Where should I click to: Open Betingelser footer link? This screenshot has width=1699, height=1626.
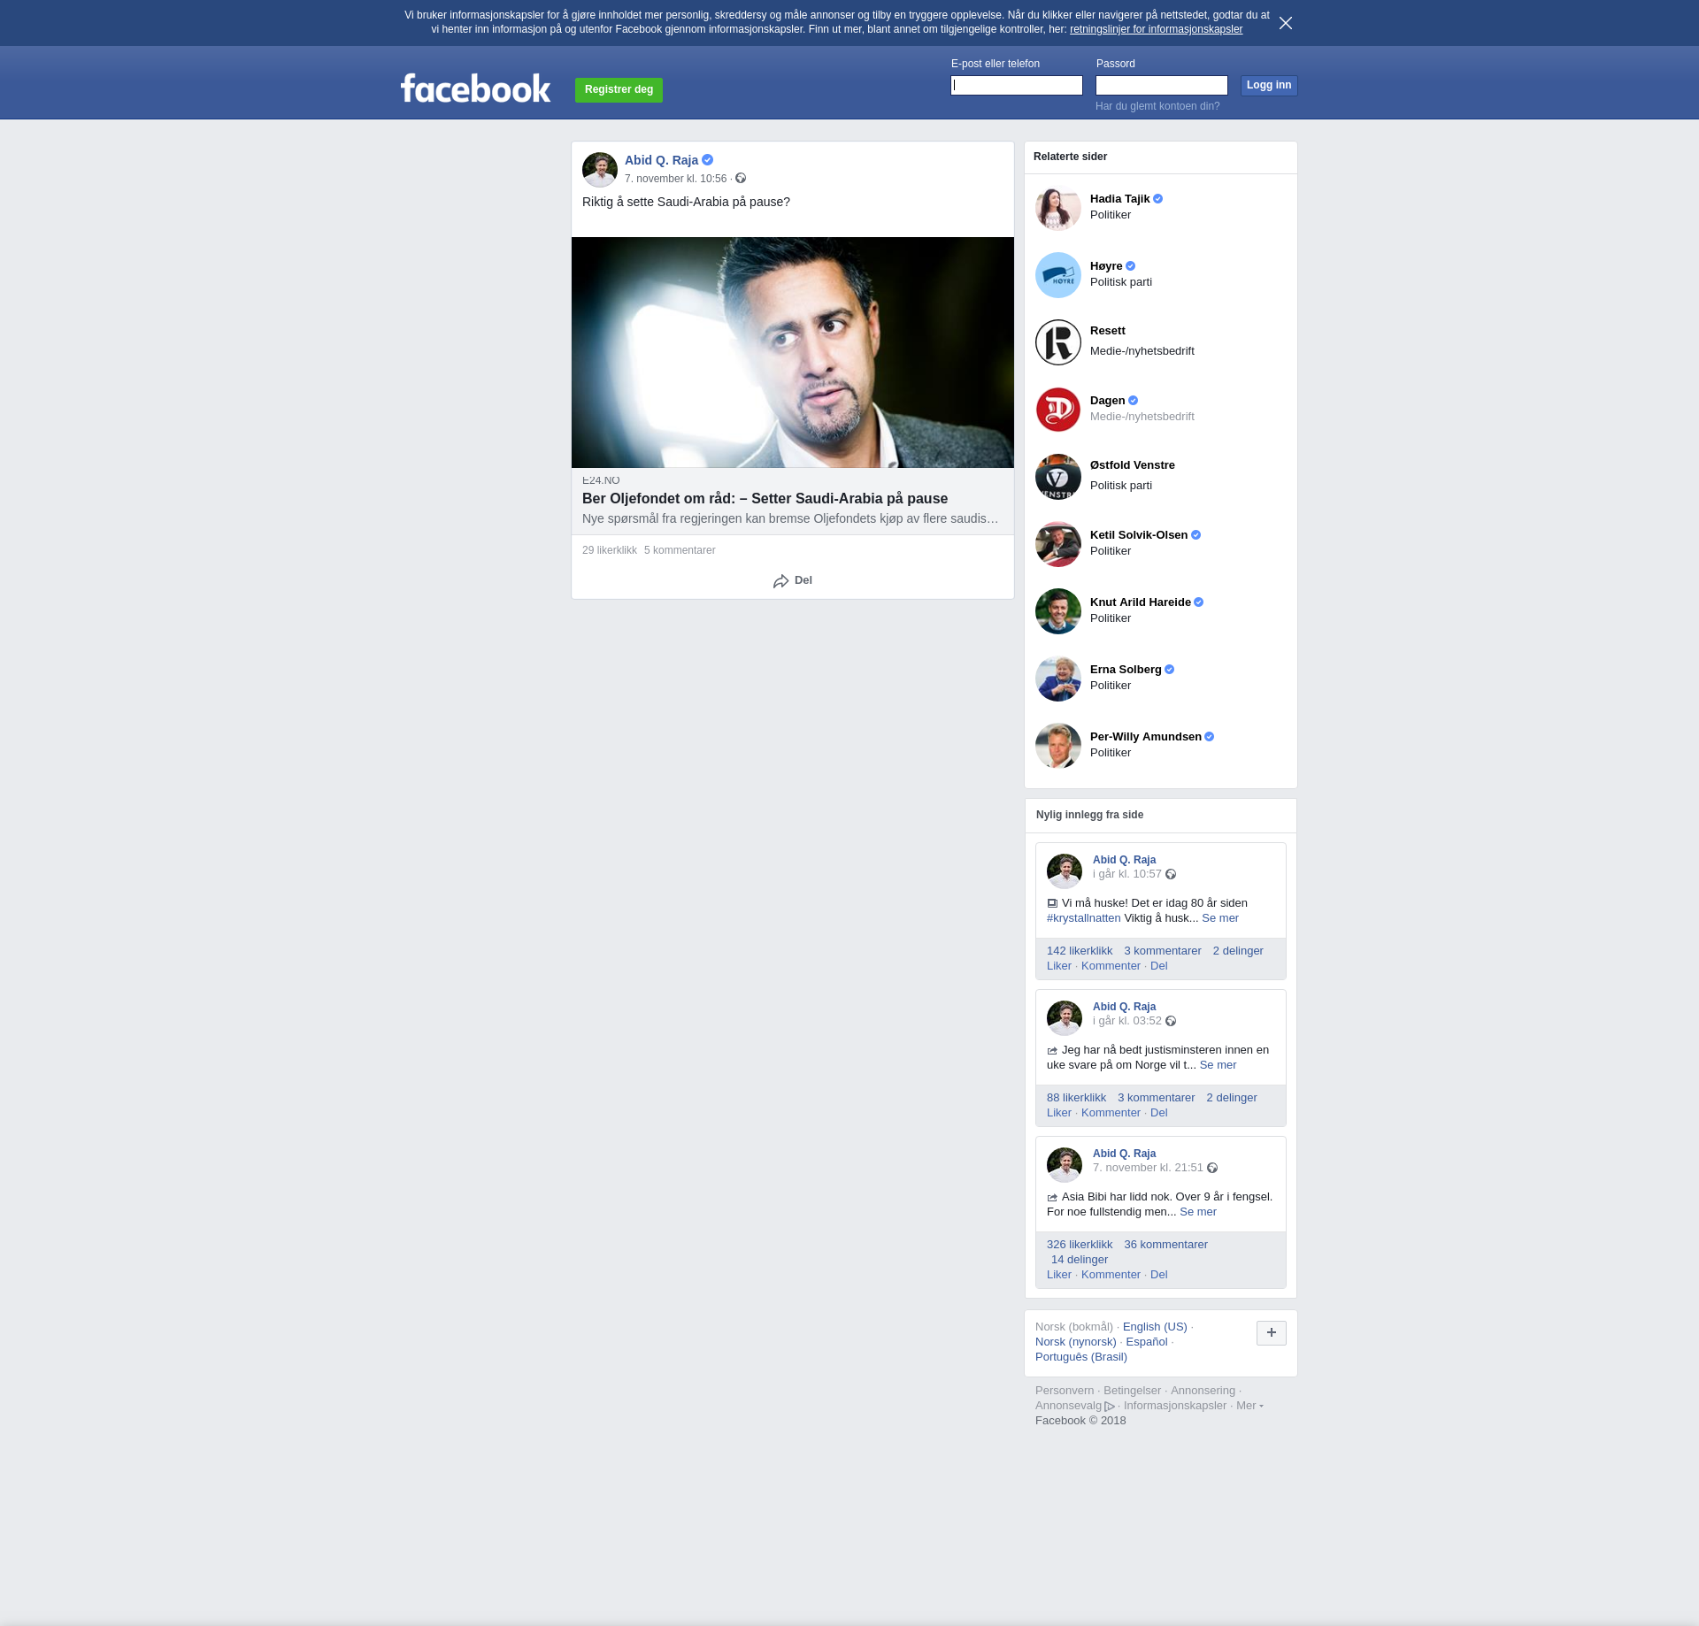coord(1132,1391)
